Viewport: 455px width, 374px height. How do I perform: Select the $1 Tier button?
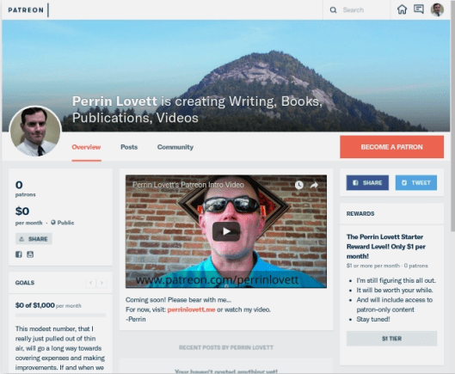(391, 338)
